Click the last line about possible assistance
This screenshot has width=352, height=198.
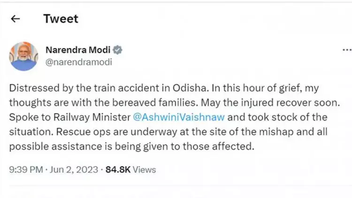(x=131, y=146)
